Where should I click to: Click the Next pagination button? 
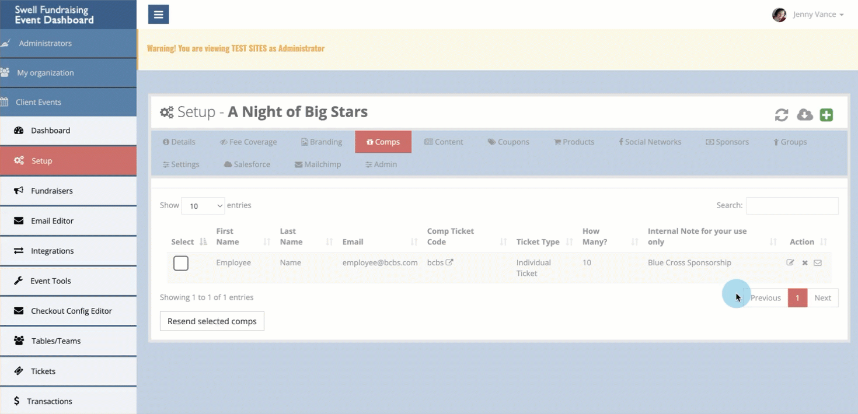(x=822, y=298)
